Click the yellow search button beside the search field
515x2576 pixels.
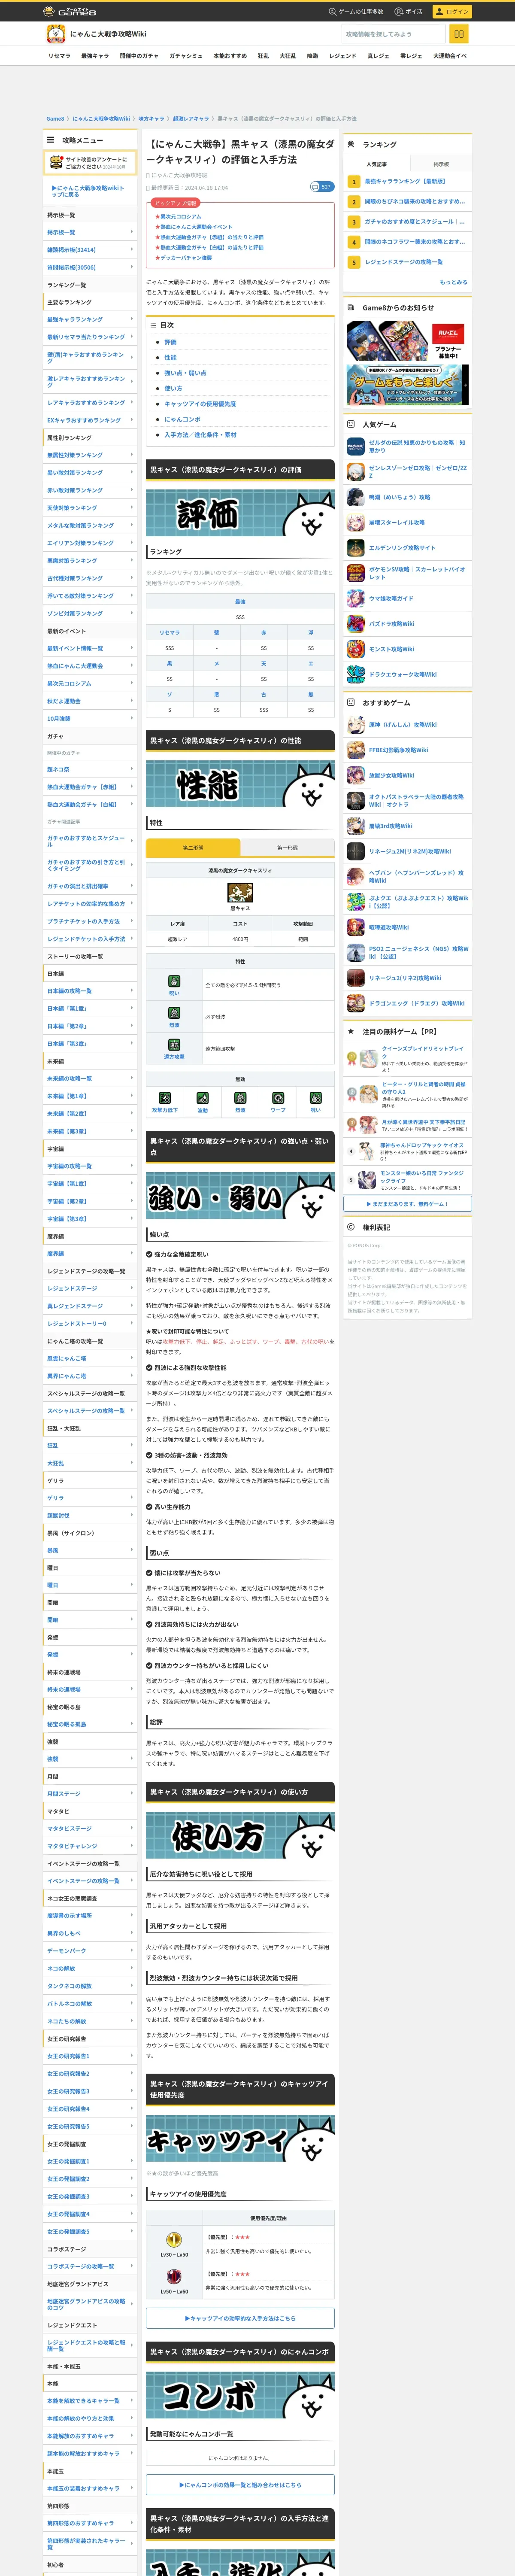pos(459,34)
